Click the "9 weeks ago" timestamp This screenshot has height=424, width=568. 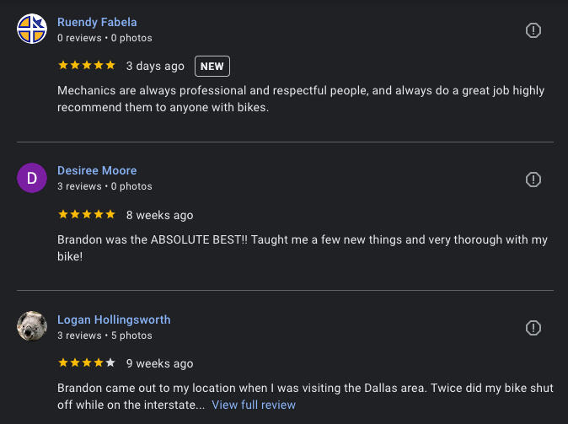(x=159, y=363)
